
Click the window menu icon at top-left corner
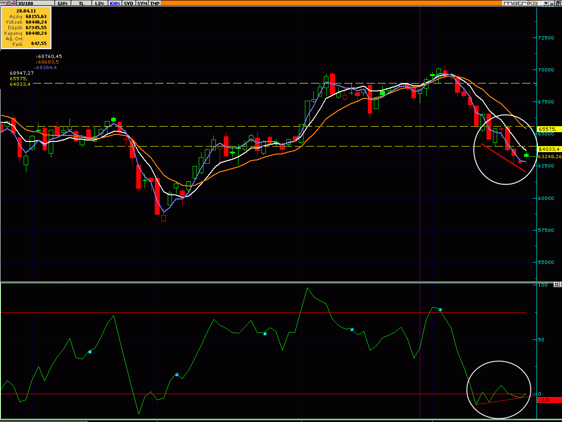4,3
